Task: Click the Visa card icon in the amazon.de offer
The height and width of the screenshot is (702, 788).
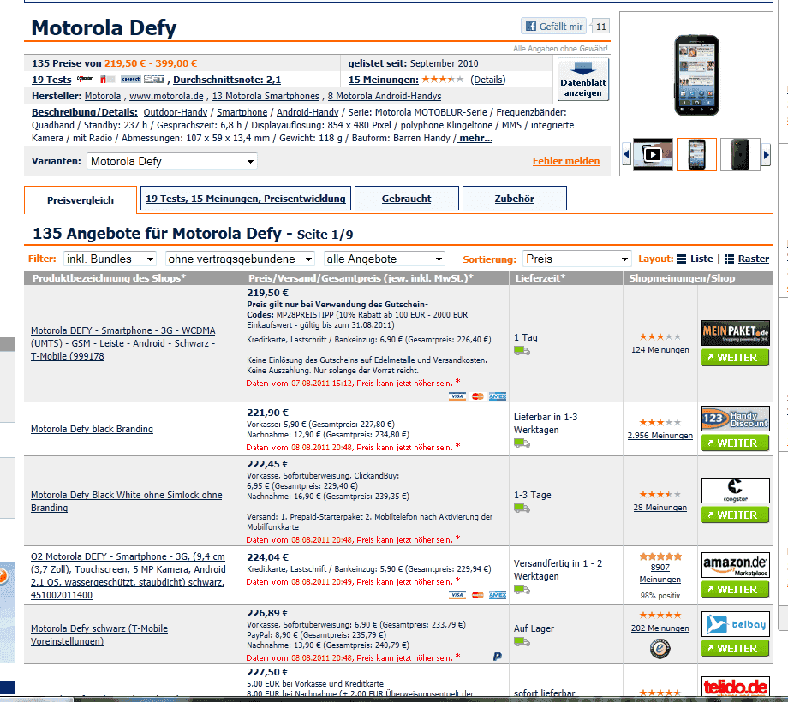Action: click(x=457, y=595)
